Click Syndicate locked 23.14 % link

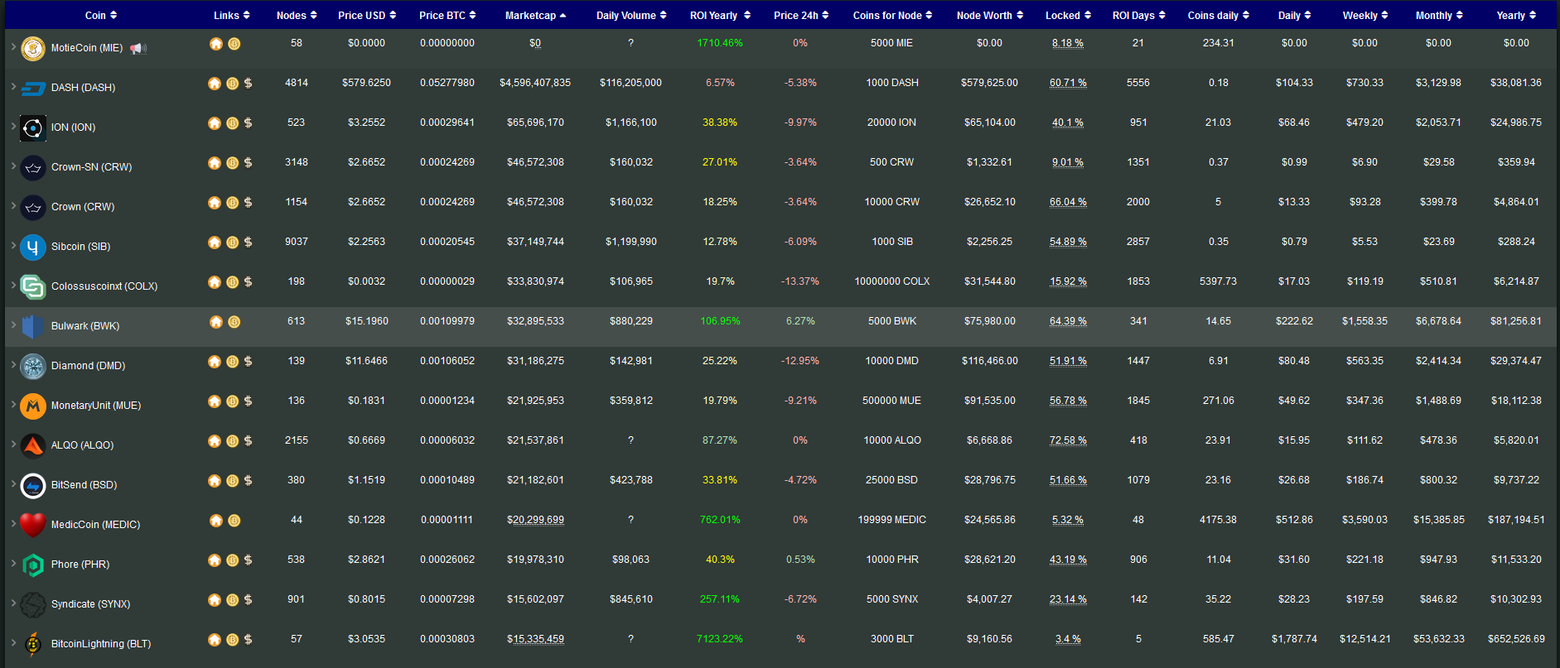coord(1068,599)
